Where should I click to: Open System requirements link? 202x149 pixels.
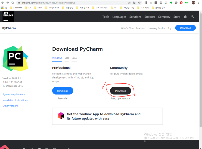[14, 95]
